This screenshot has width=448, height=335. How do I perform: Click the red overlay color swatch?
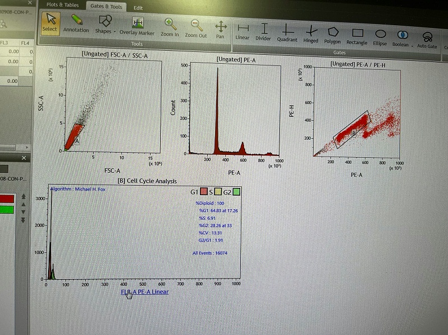7,199
